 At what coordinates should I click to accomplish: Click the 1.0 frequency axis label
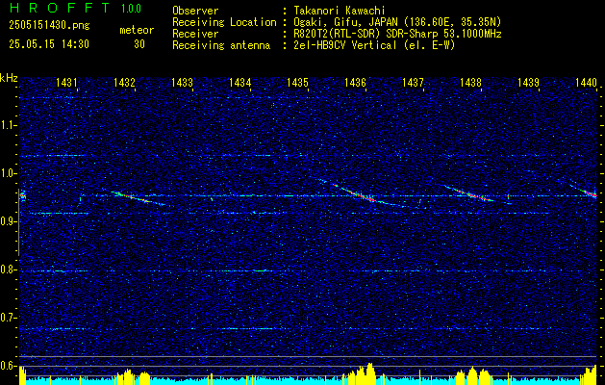point(8,173)
